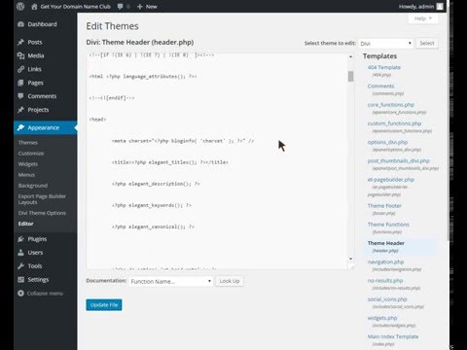This screenshot has height=350, width=467.
Task: Click the Users icon
Action: pyautogui.click(x=20, y=253)
